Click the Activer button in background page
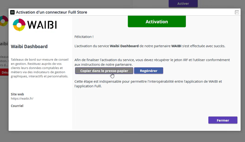 pyautogui.click(x=183, y=3)
